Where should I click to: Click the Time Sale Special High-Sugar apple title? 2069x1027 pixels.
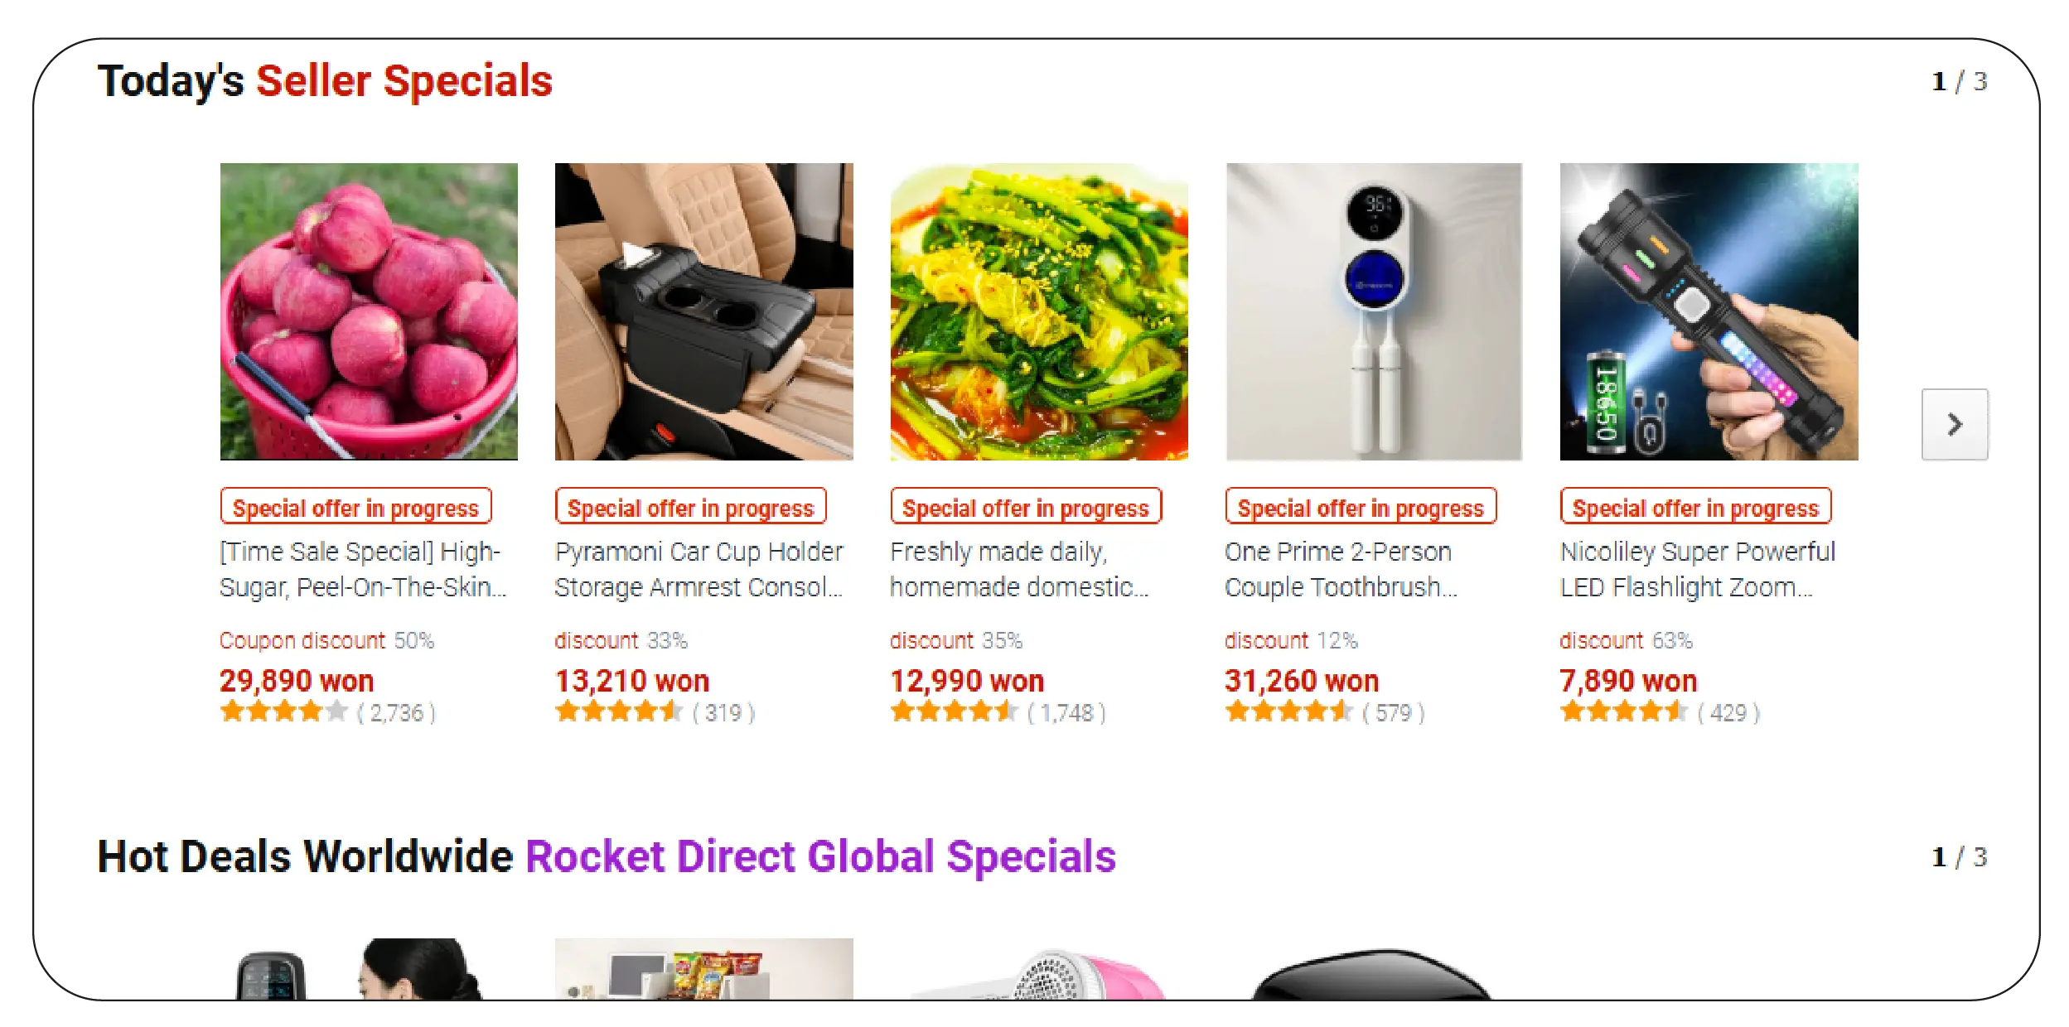[x=363, y=569]
